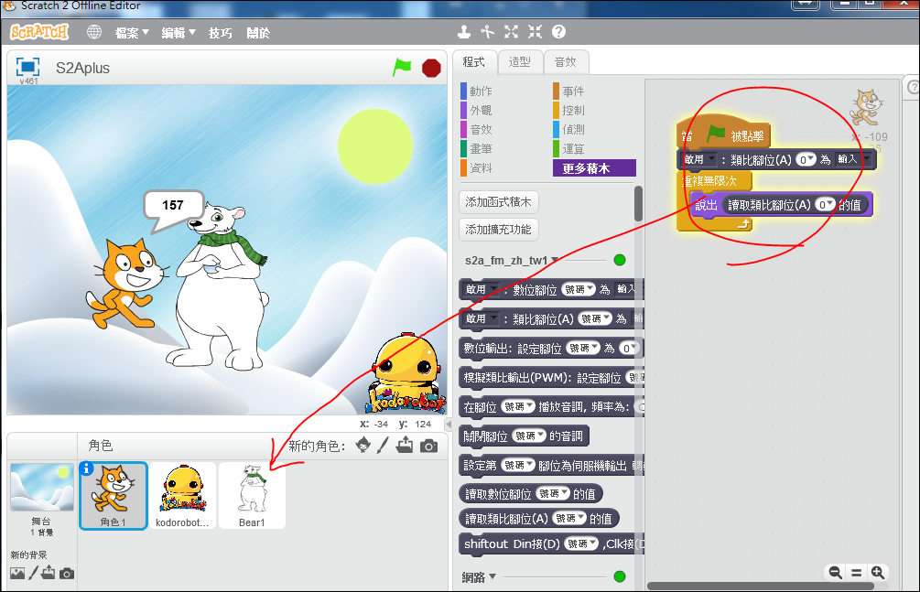Image resolution: width=920 pixels, height=592 pixels.
Task: Select the 控制 control block category
Action: tap(568, 111)
